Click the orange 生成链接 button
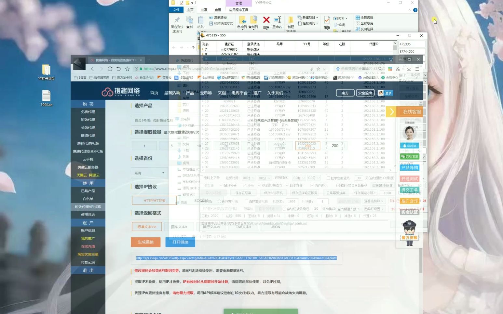 (x=145, y=242)
